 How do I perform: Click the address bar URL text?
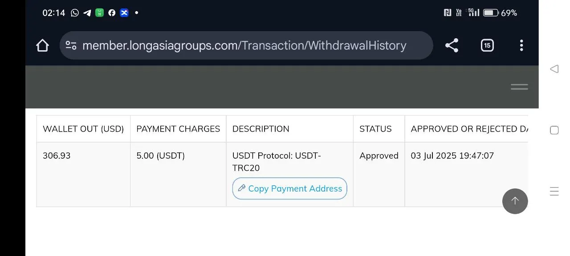click(244, 45)
